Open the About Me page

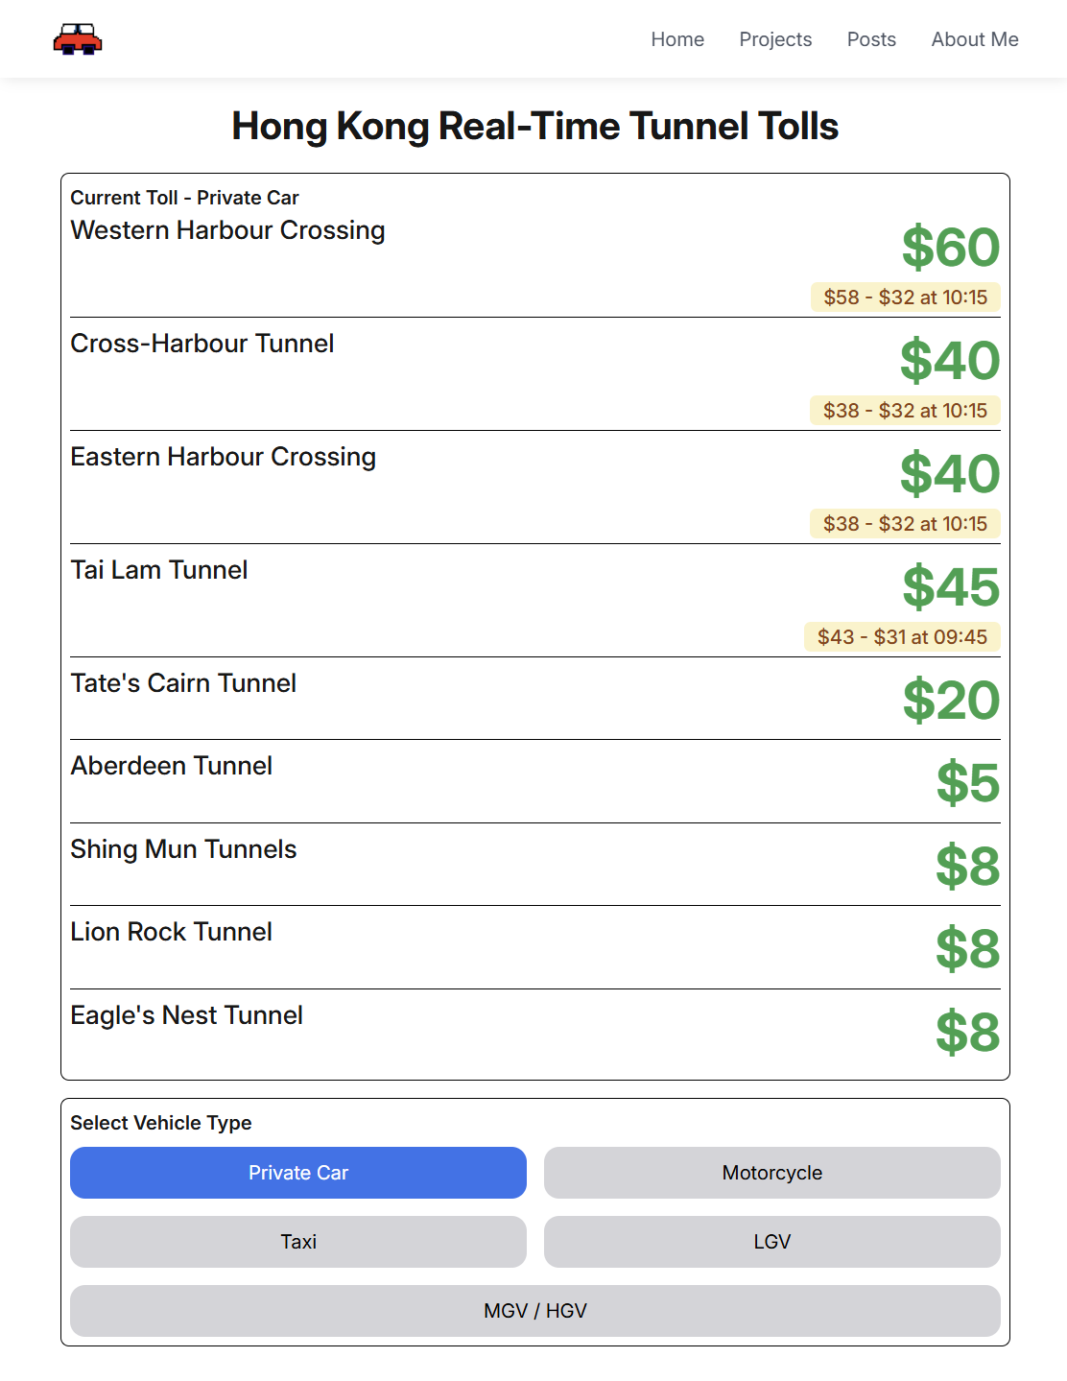click(x=974, y=39)
